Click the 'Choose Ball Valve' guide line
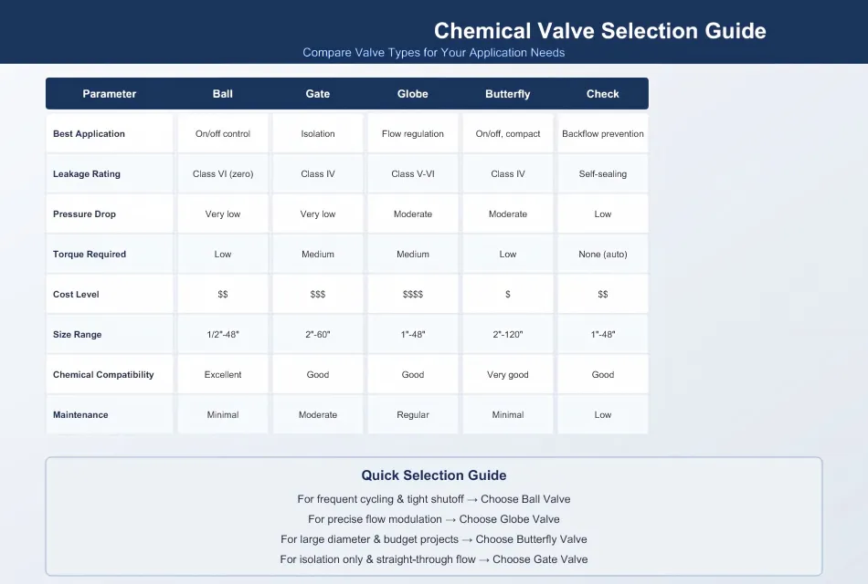This screenshot has height=584, width=868. (434, 499)
